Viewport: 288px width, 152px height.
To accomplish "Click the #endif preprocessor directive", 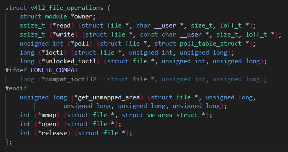I will click(x=16, y=88).
